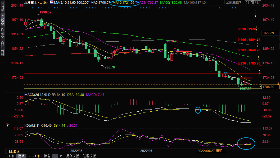
Task: Switch to the 指标 bottom tab
Action: pos(10,156)
